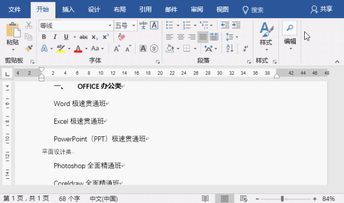Click the search (搜索) tell-me box

tap(253, 10)
